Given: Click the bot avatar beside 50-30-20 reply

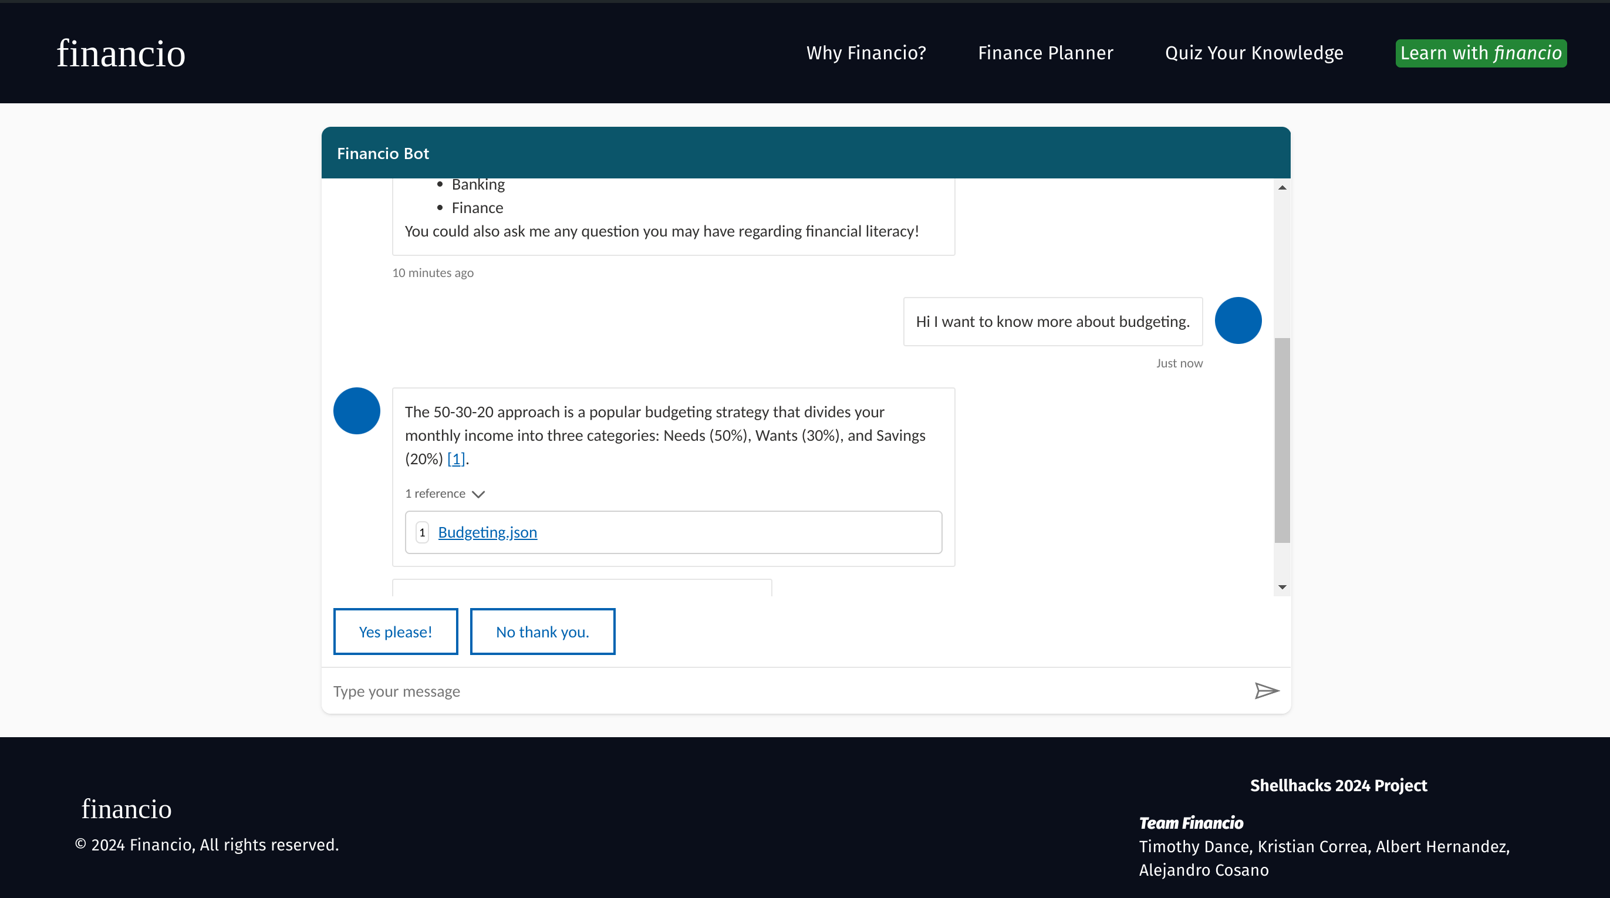Looking at the screenshot, I should pyautogui.click(x=356, y=411).
